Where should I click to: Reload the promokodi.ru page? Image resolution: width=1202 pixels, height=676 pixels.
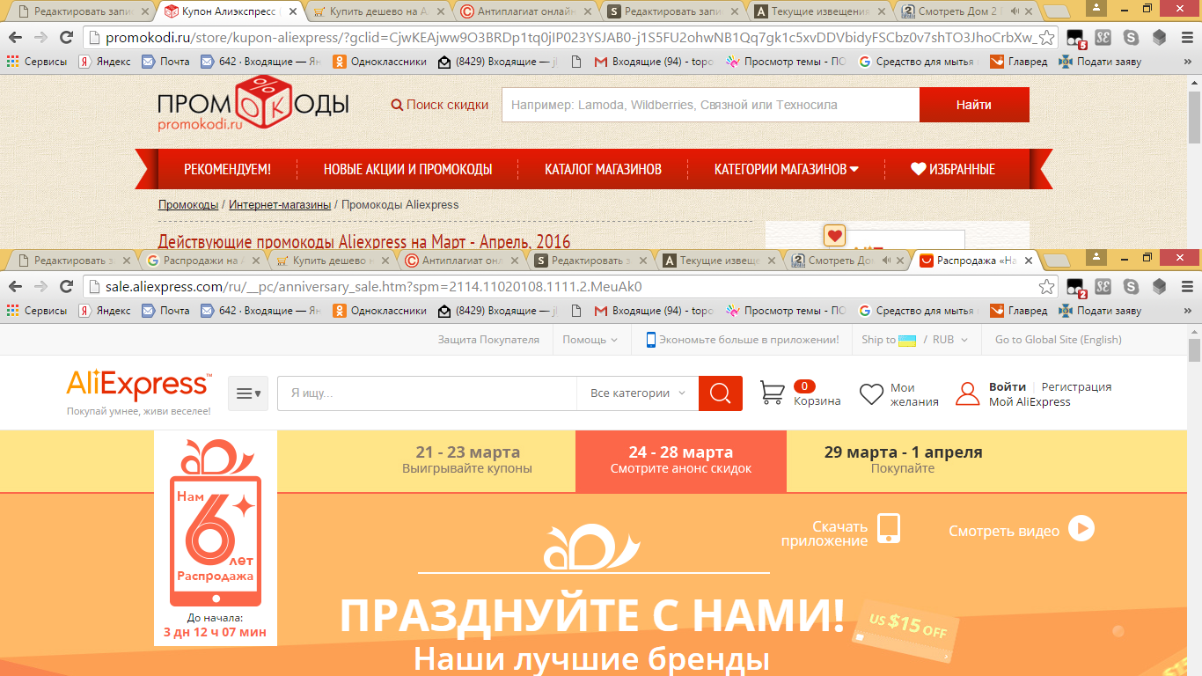coord(66,38)
